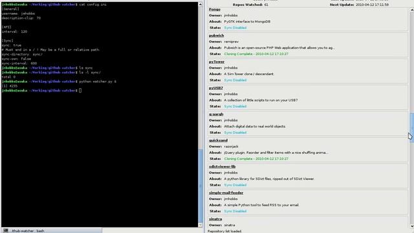This screenshot has width=414, height=233.
Task: Click the terminal scrollbar thumb
Action: pos(201,186)
